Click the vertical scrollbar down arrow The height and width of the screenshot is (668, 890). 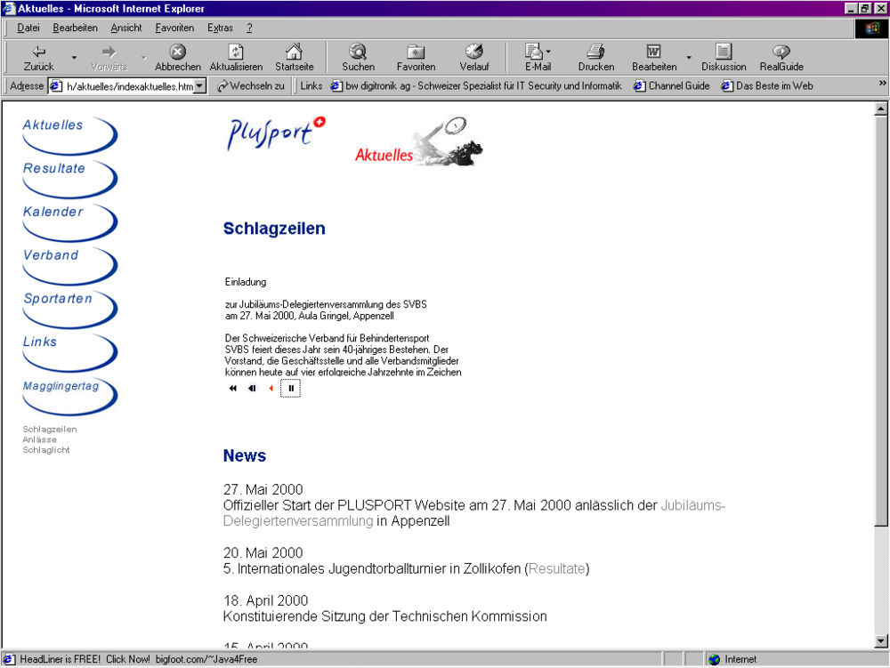coord(881,641)
